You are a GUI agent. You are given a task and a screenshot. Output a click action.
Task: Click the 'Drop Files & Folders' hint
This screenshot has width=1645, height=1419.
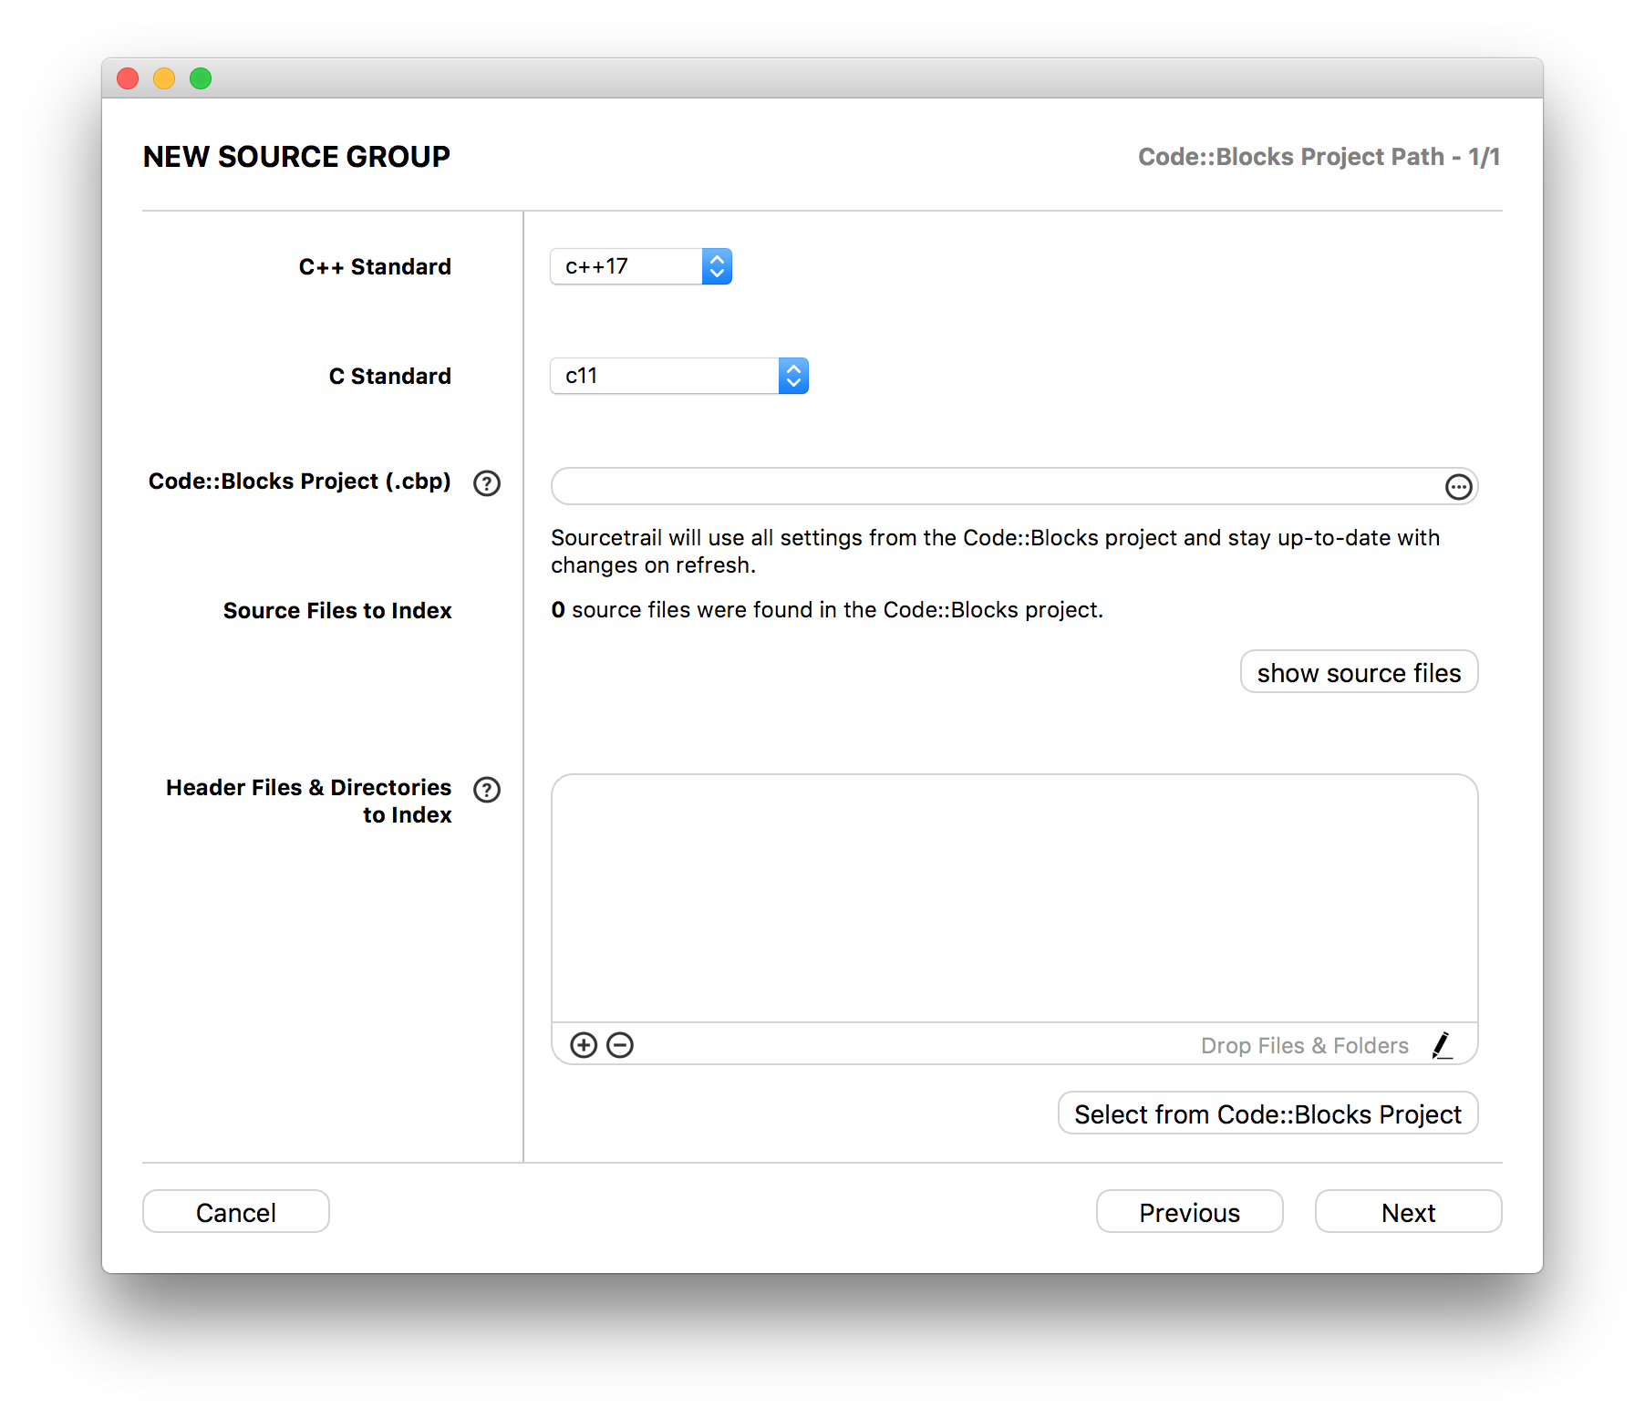1304,1045
